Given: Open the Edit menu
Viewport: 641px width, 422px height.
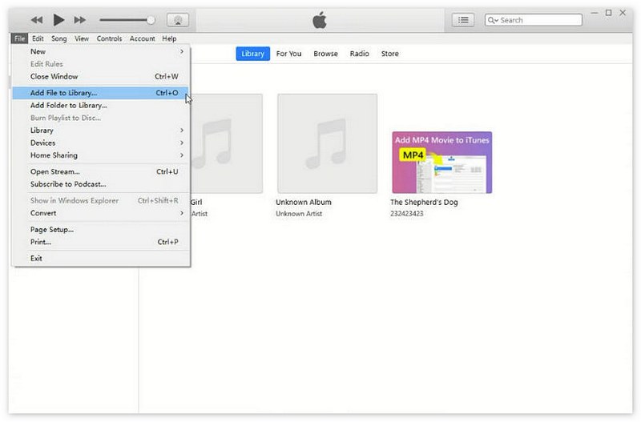Looking at the screenshot, I should coord(38,38).
